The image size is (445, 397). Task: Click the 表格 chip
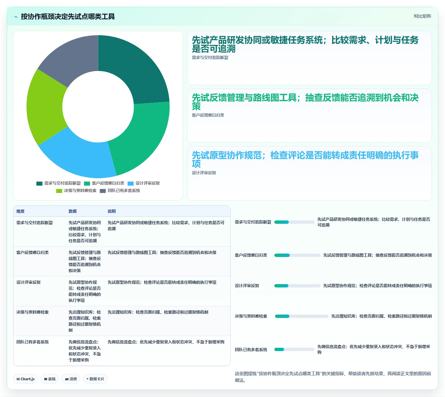[x=50, y=379]
